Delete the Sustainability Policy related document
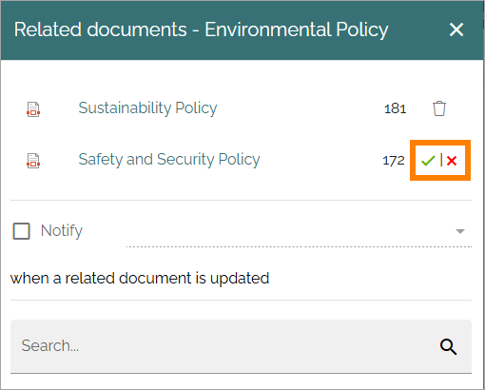Image resolution: width=485 pixels, height=390 pixels. (x=439, y=108)
